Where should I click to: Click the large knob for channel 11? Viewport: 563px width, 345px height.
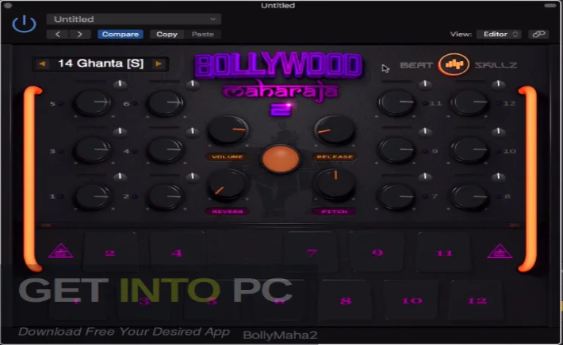(x=397, y=103)
